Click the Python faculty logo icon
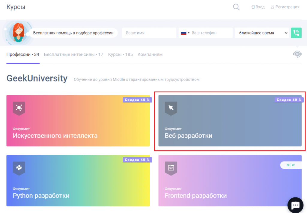 coord(19,167)
